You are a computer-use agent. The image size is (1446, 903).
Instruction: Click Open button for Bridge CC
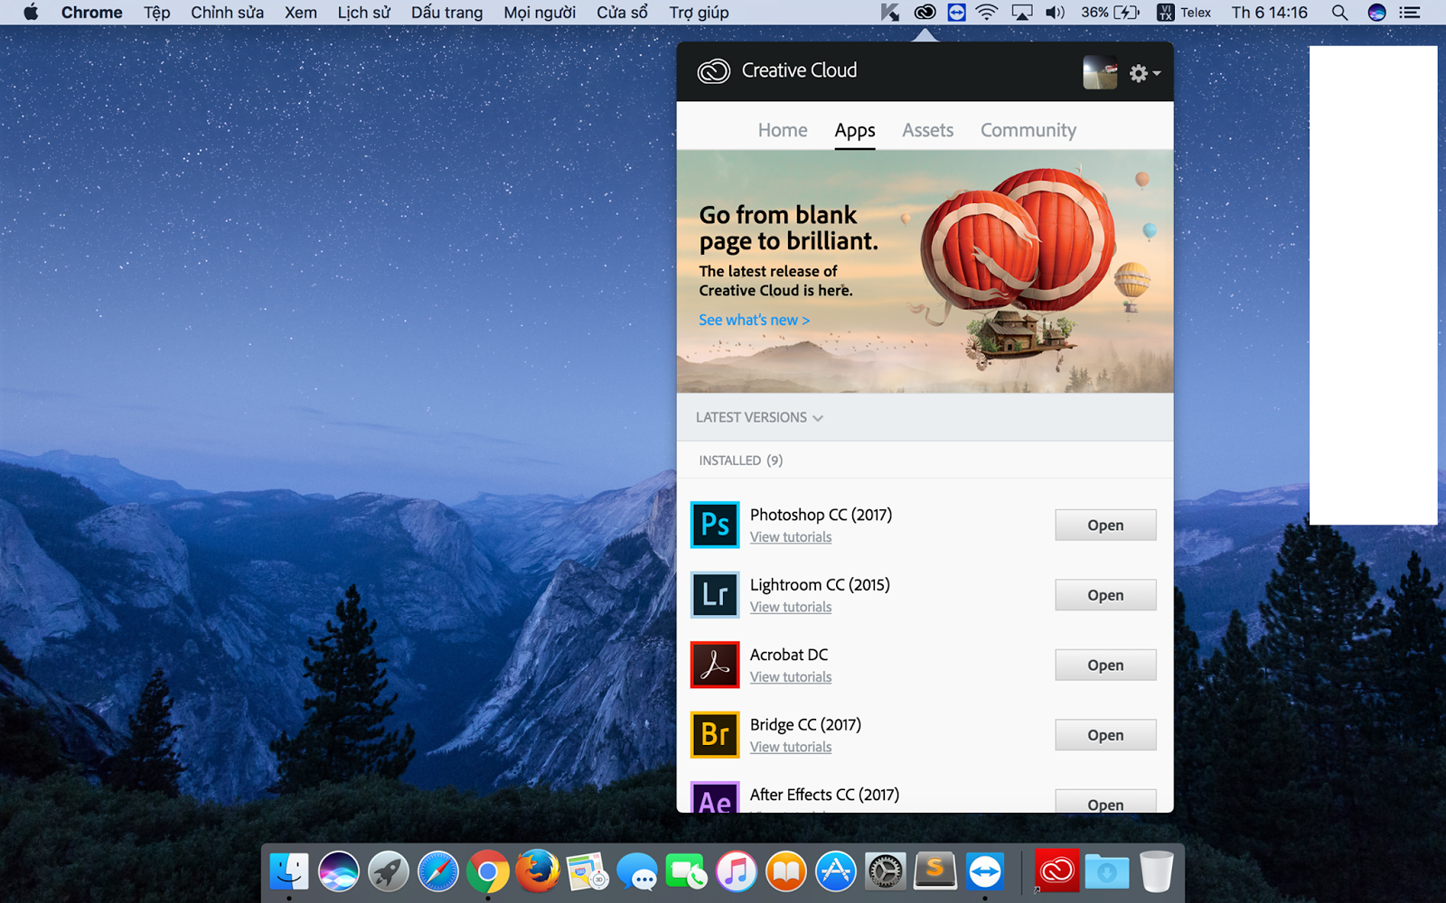(x=1105, y=735)
